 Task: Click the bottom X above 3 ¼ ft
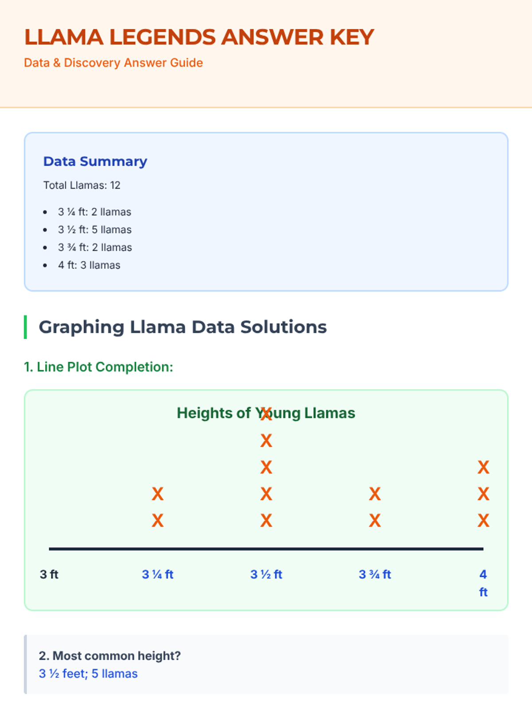click(x=157, y=521)
